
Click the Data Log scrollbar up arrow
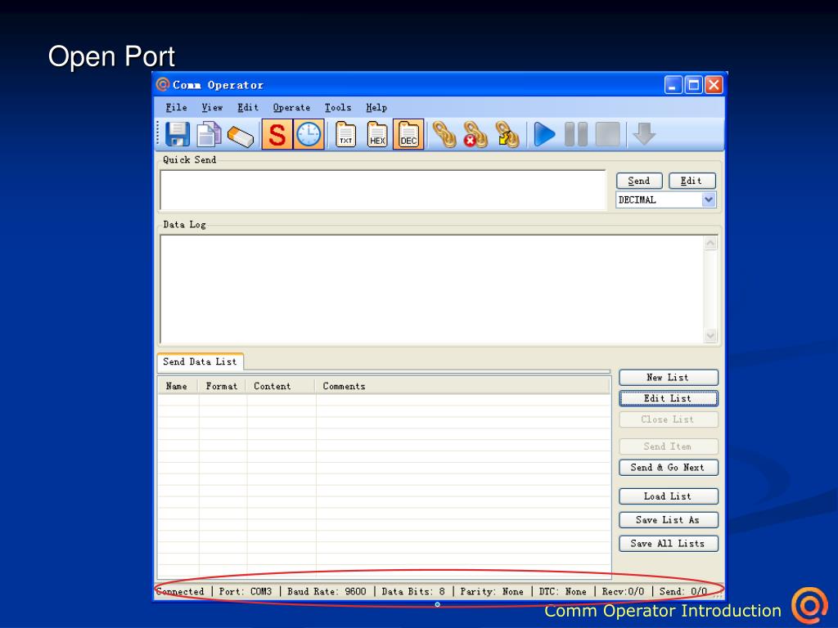[x=710, y=244]
